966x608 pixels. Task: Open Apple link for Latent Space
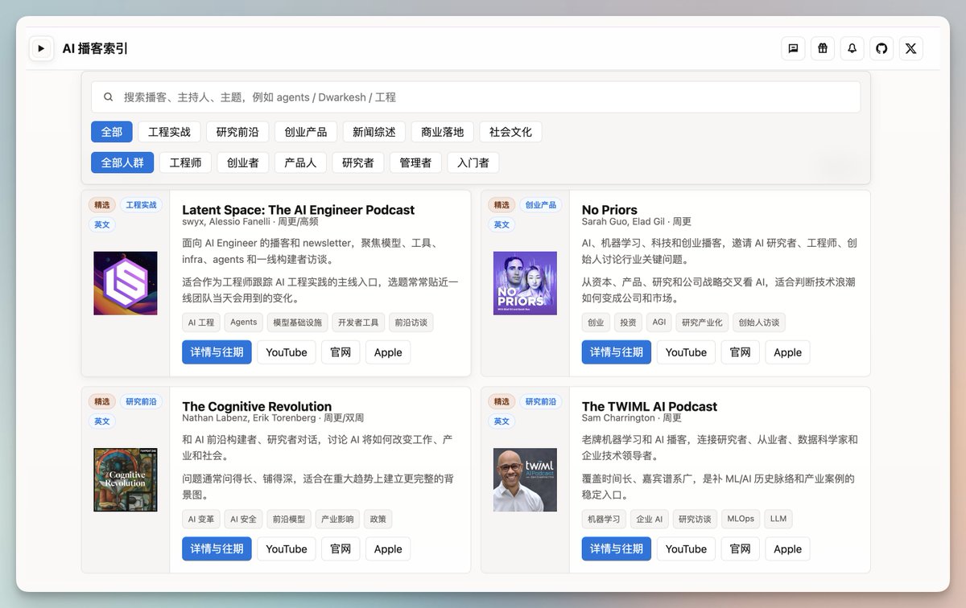coord(388,352)
